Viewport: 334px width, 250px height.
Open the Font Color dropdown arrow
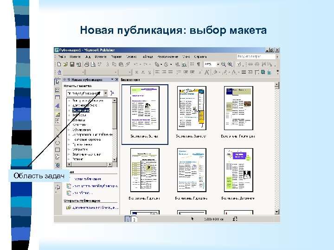coord(238,72)
